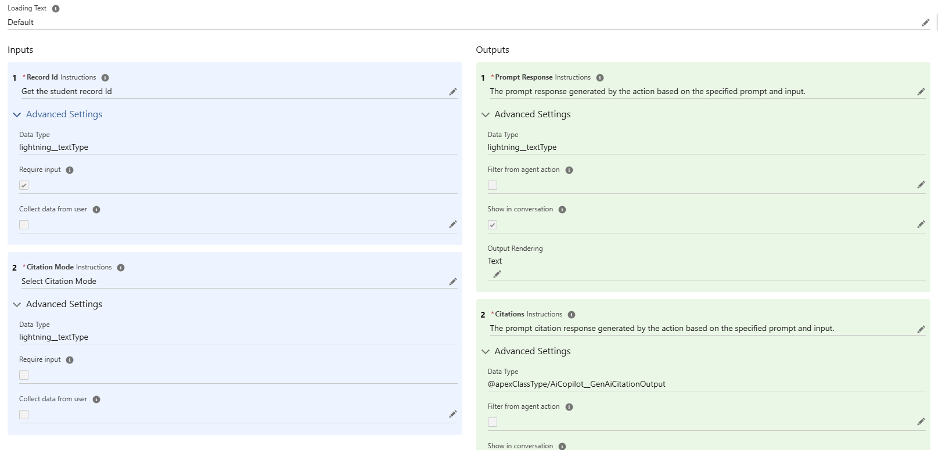The height and width of the screenshot is (450, 938).
Task: Click the Select Citation Mode instruction text
Action: point(59,282)
